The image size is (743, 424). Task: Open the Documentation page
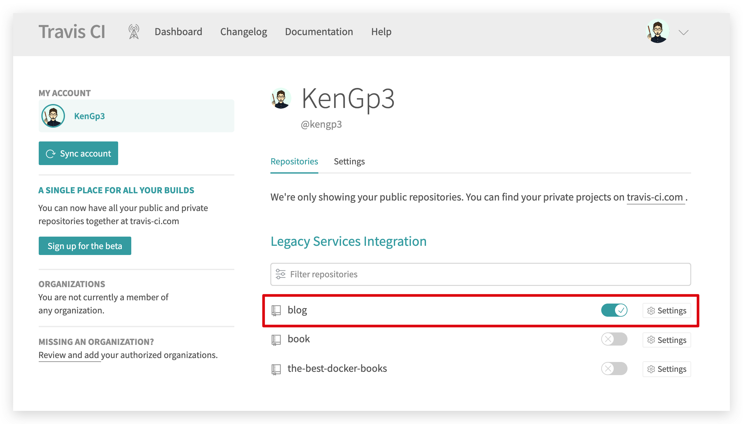coord(319,32)
